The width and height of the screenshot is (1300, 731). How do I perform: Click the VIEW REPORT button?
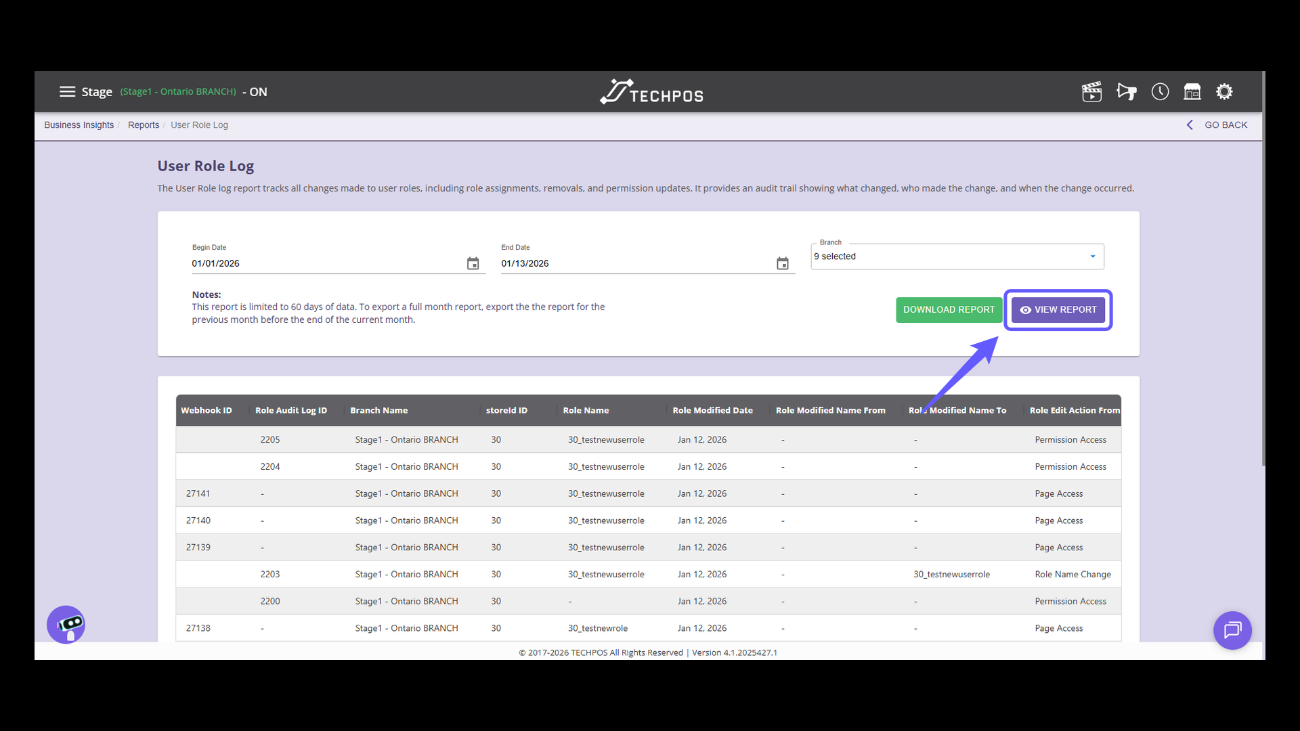1058,309
